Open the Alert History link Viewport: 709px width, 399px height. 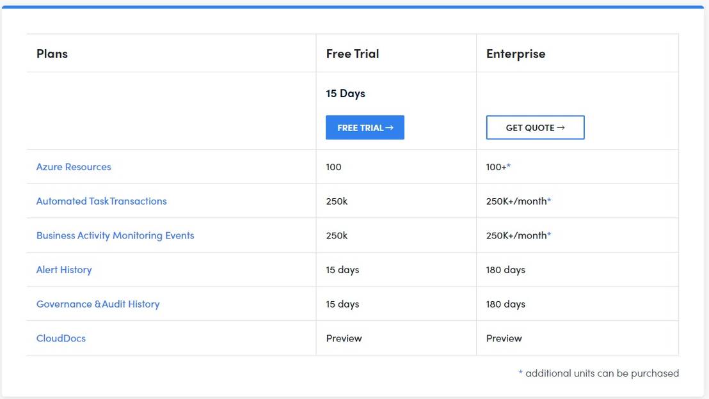[64, 270]
